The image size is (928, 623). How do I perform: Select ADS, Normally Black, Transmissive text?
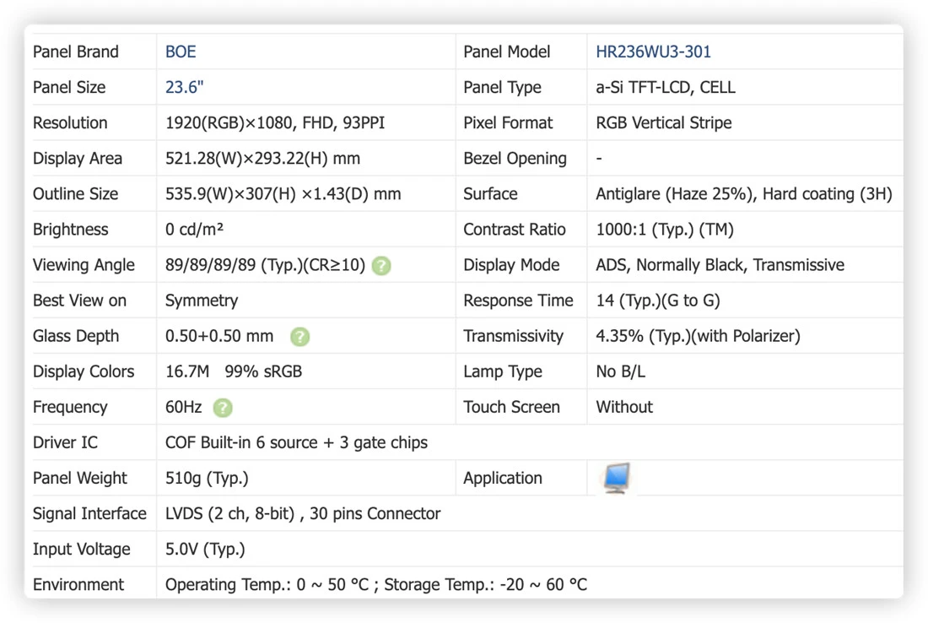click(720, 265)
